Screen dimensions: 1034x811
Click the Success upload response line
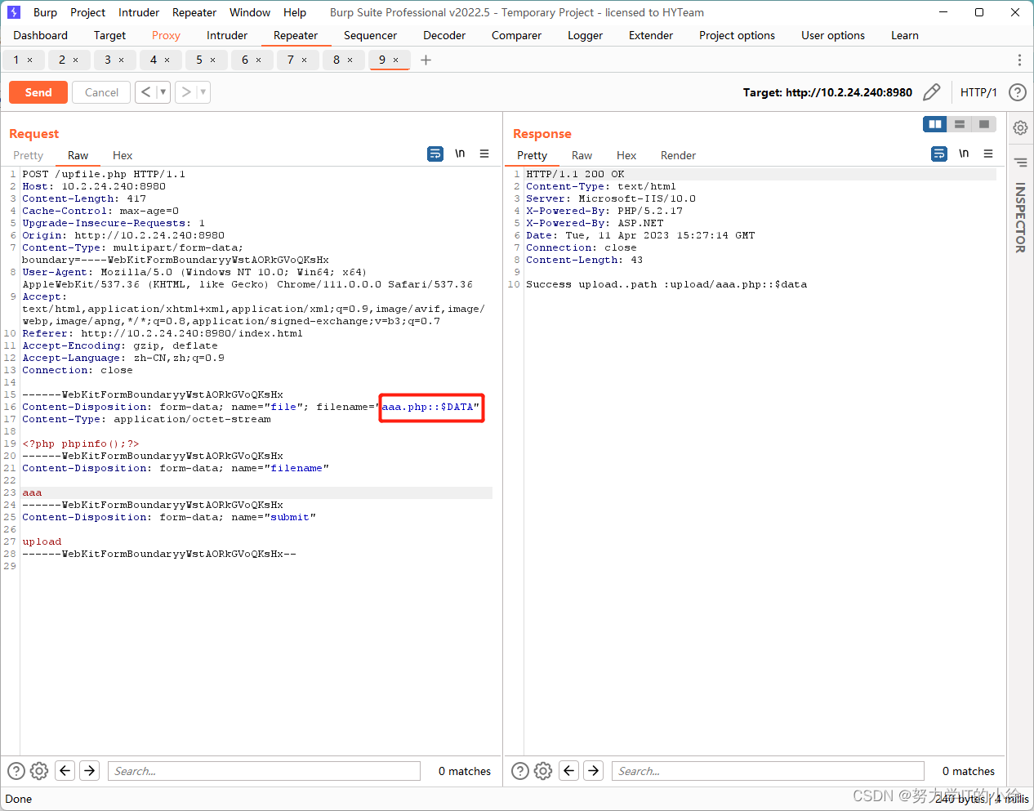tap(666, 284)
